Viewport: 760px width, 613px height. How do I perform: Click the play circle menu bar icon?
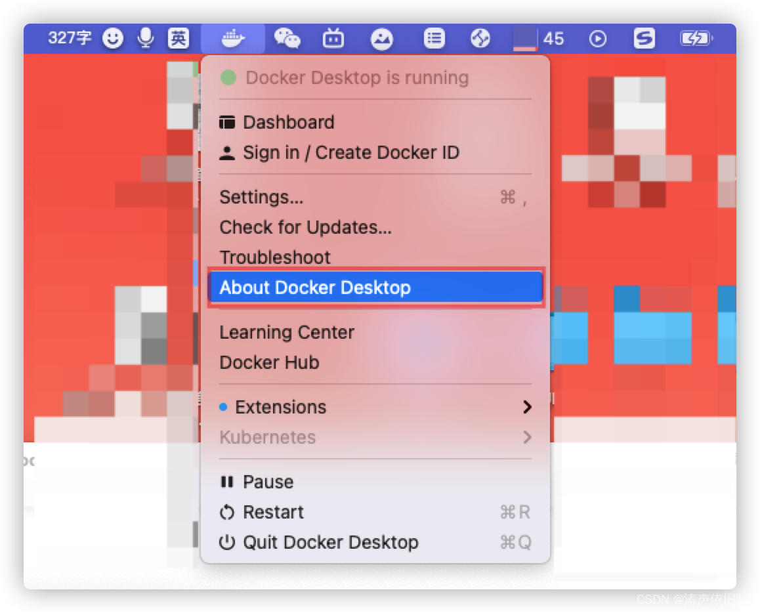click(x=598, y=39)
